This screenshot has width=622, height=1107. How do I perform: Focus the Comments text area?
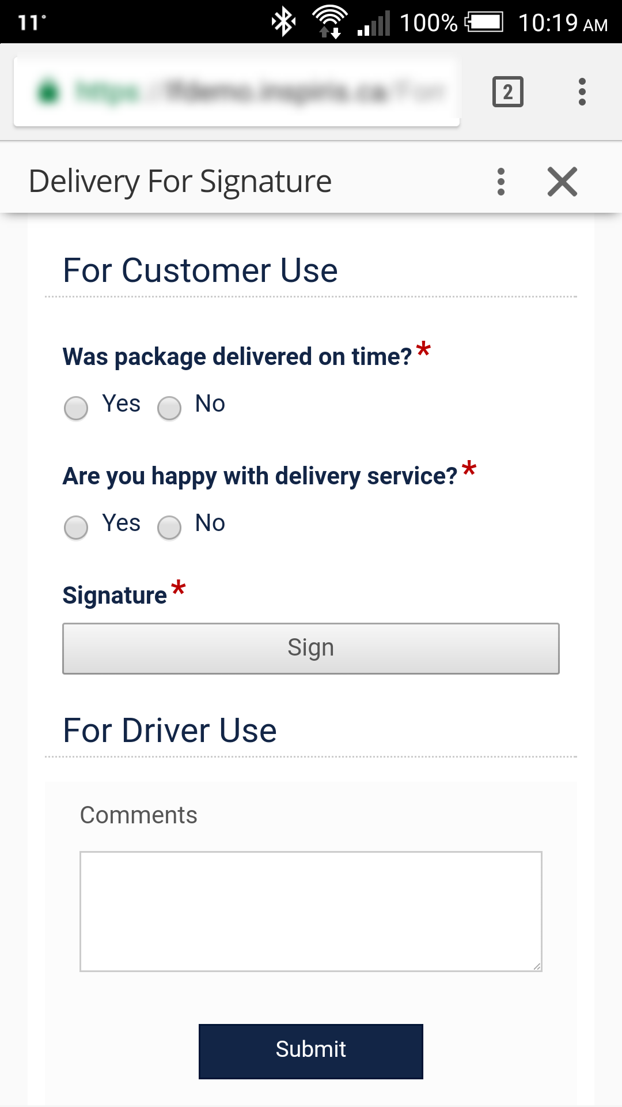pyautogui.click(x=311, y=911)
